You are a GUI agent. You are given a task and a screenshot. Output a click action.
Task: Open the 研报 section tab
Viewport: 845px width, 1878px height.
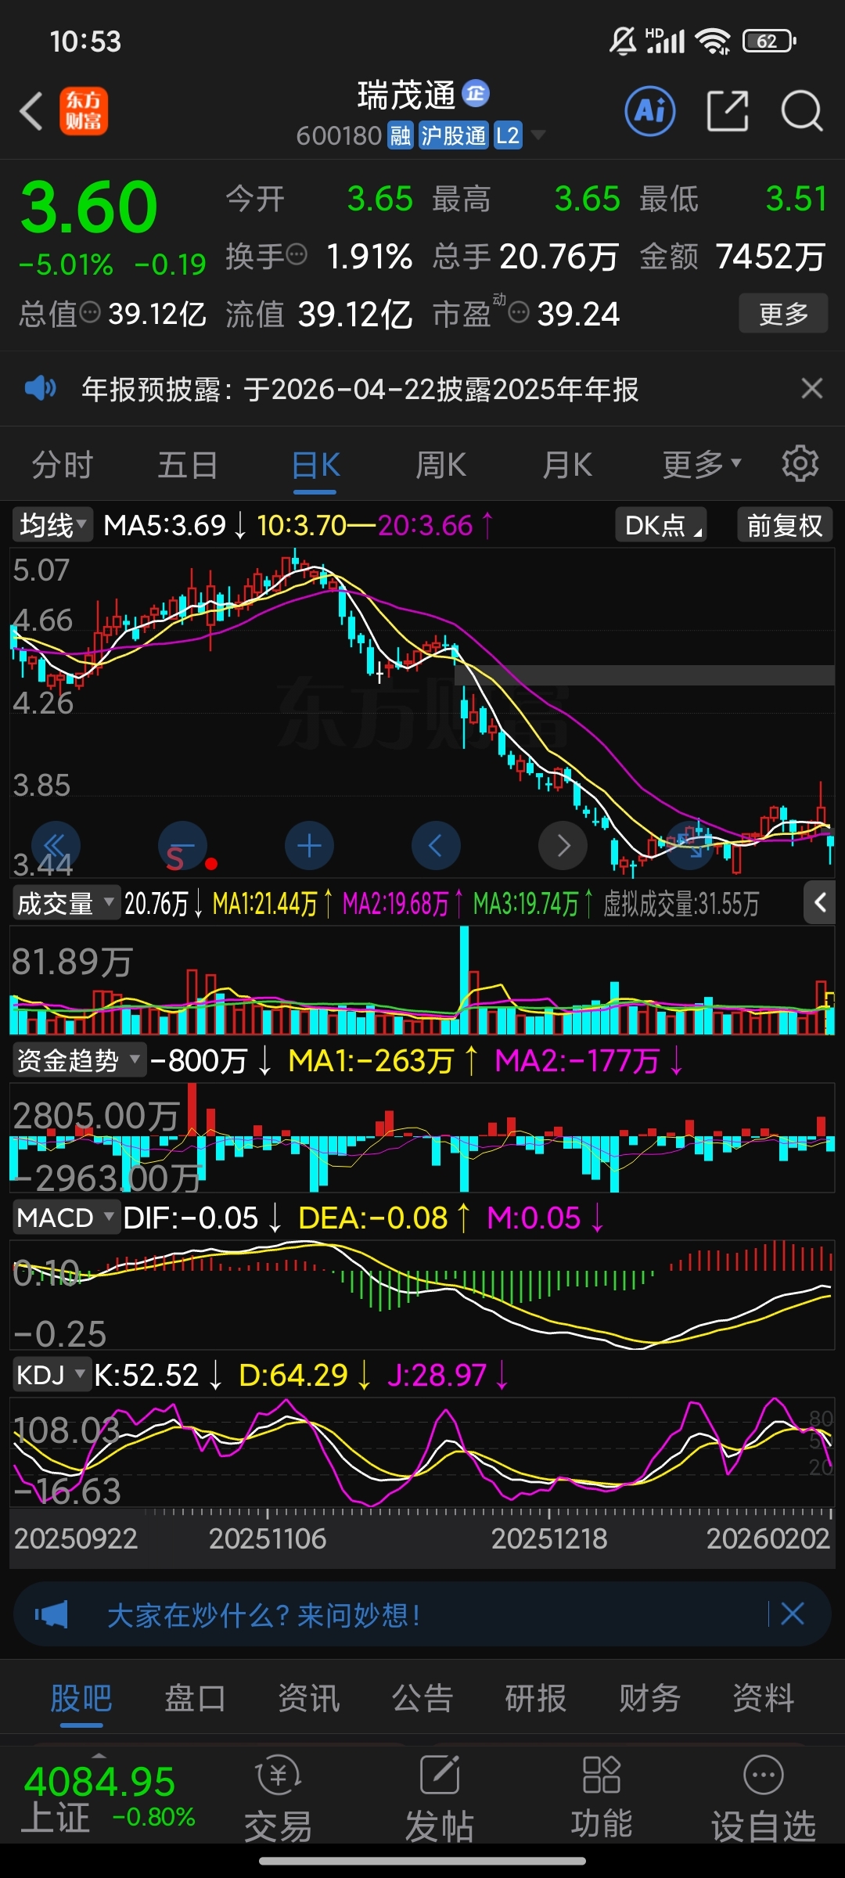click(536, 1698)
